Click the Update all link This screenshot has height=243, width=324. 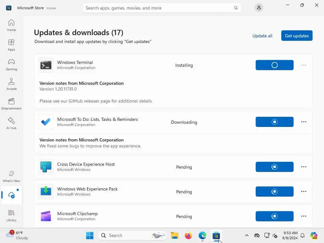point(262,36)
